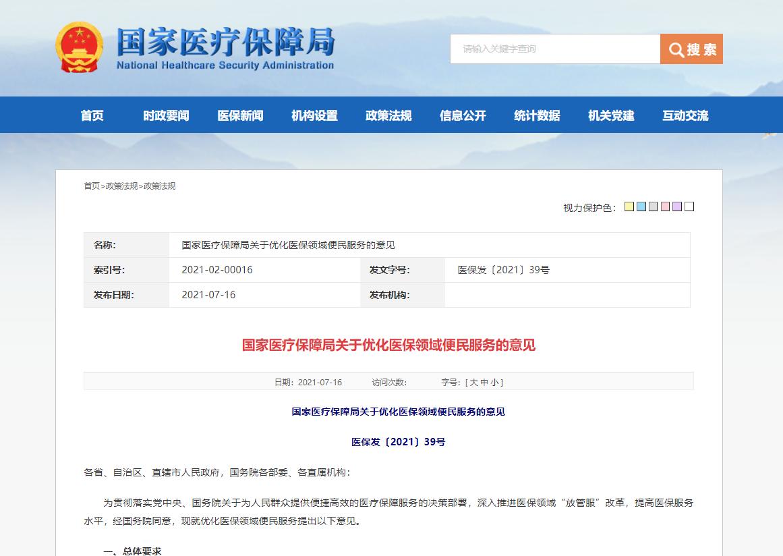Open the 统计数据 navigation menu item
Viewport: 783px width, 556px height.
tap(536, 115)
